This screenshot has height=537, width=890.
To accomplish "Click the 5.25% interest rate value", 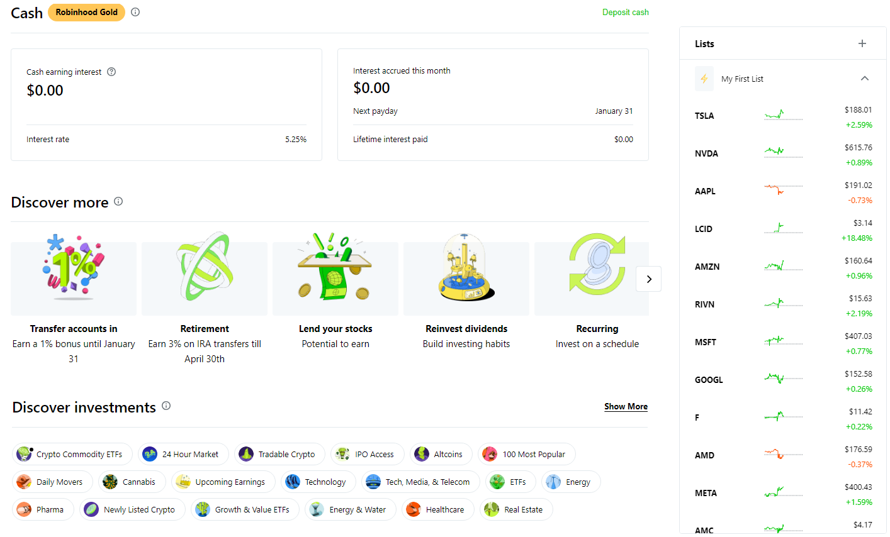I will click(x=296, y=140).
